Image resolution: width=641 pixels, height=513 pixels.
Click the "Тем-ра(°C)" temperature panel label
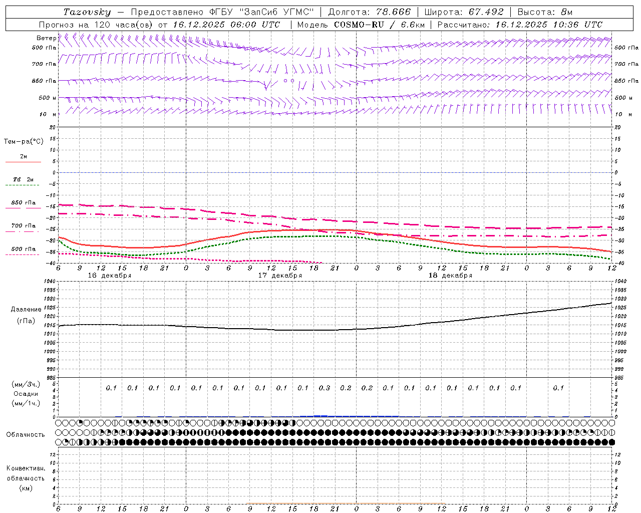pos(24,142)
